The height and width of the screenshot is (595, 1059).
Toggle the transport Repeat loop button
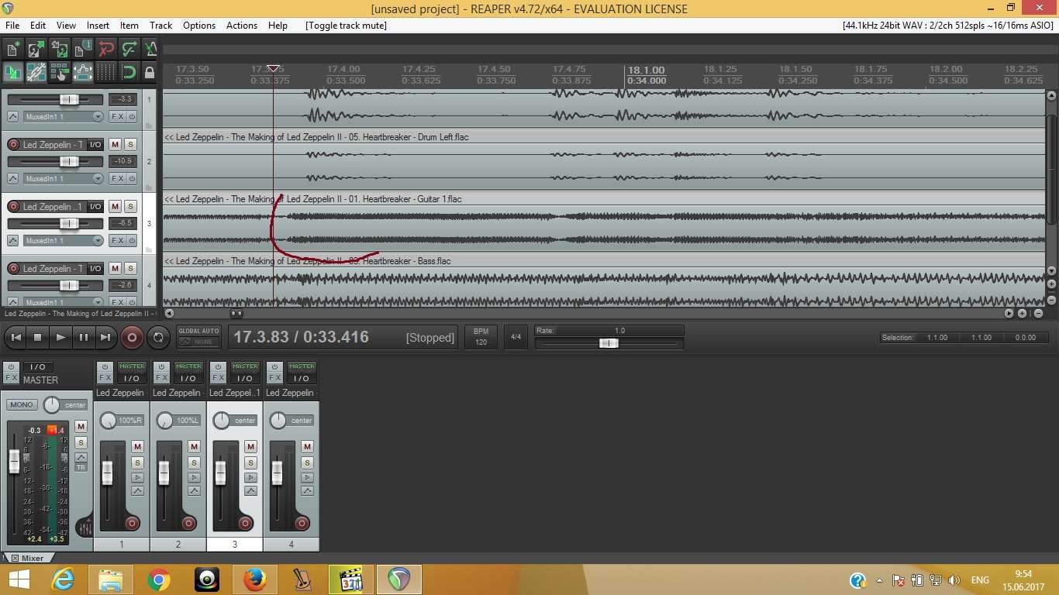158,337
